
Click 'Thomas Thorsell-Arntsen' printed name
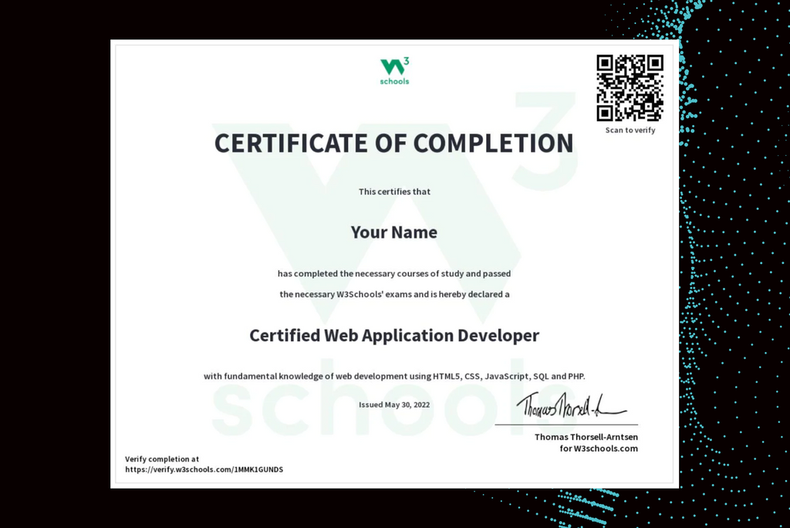[586, 436]
